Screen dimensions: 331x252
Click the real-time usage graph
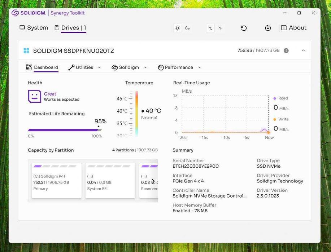coord(225,114)
